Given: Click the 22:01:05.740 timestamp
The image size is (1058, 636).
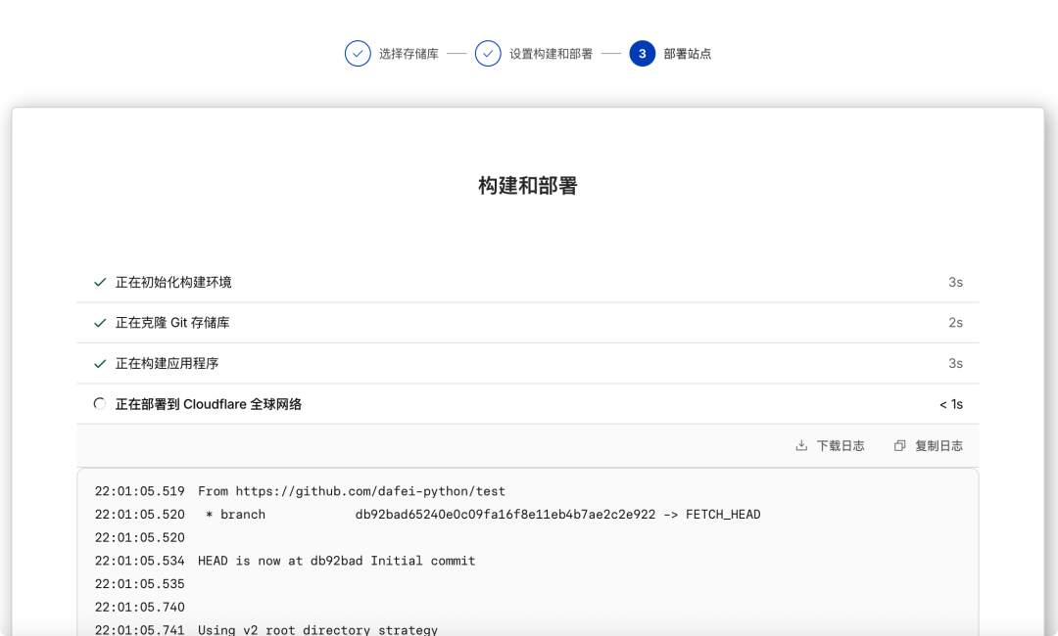Looking at the screenshot, I should tap(140, 607).
